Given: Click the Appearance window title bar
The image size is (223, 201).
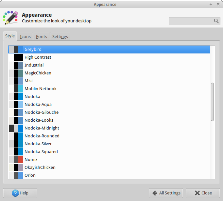Looking at the screenshot, I should coord(105,4).
